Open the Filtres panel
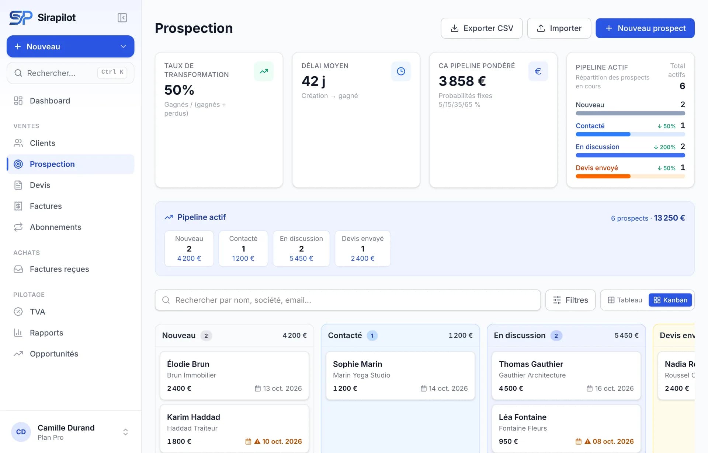Image resolution: width=708 pixels, height=453 pixels. (570, 300)
